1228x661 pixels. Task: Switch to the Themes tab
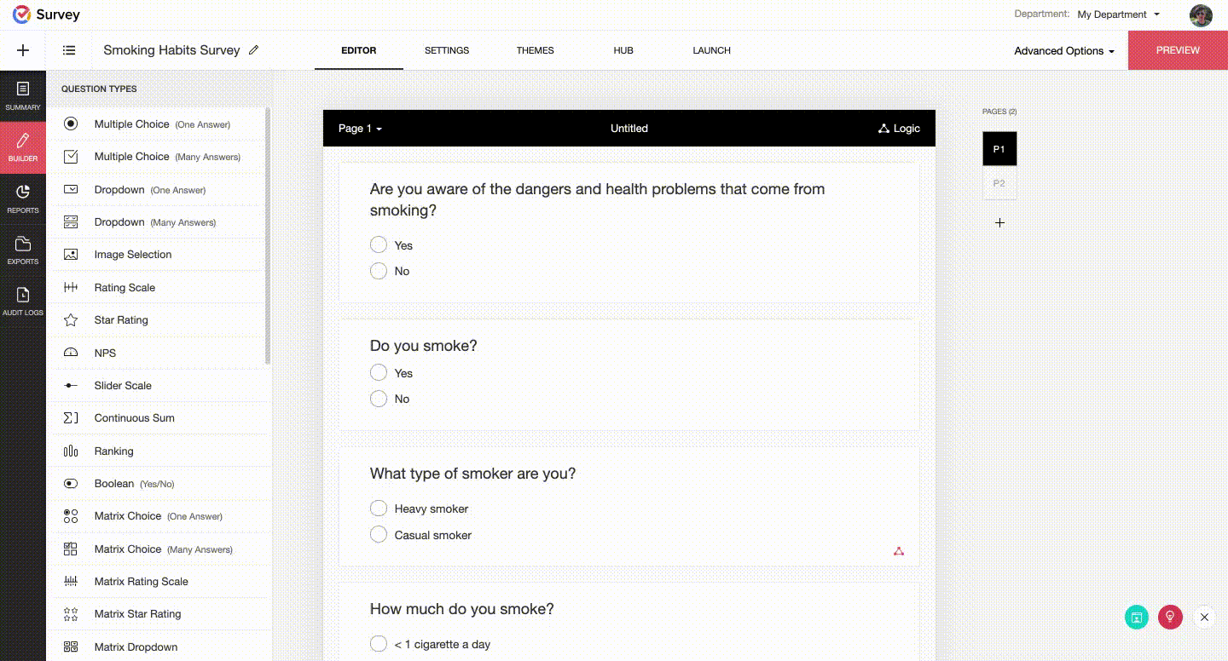[x=536, y=50]
